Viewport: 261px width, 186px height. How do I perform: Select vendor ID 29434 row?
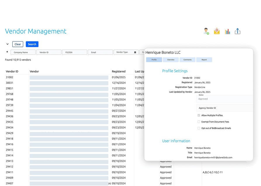click(x=9, y=127)
